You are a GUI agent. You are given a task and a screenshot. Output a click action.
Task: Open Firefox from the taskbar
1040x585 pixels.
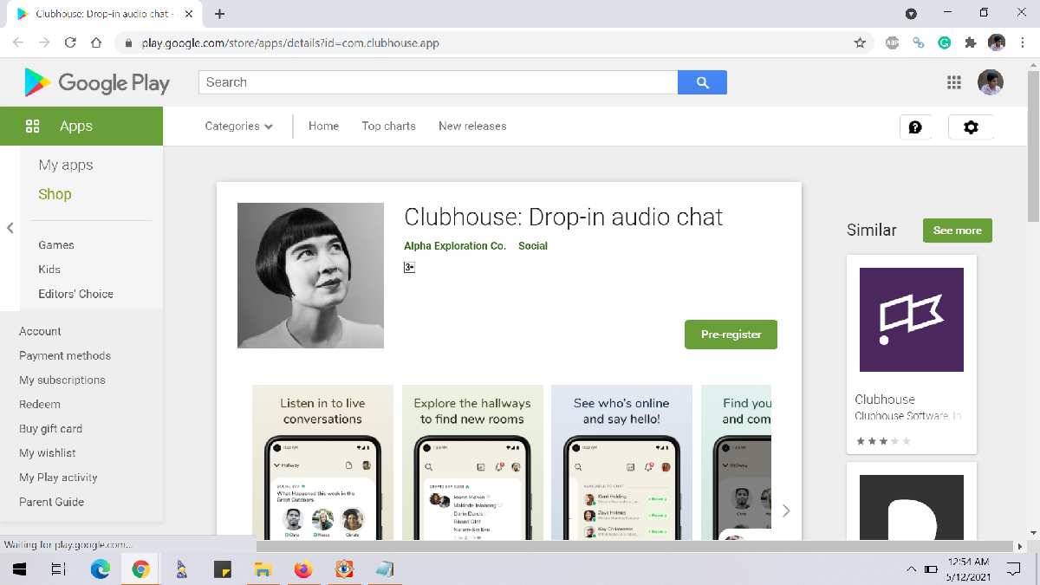[x=302, y=569]
